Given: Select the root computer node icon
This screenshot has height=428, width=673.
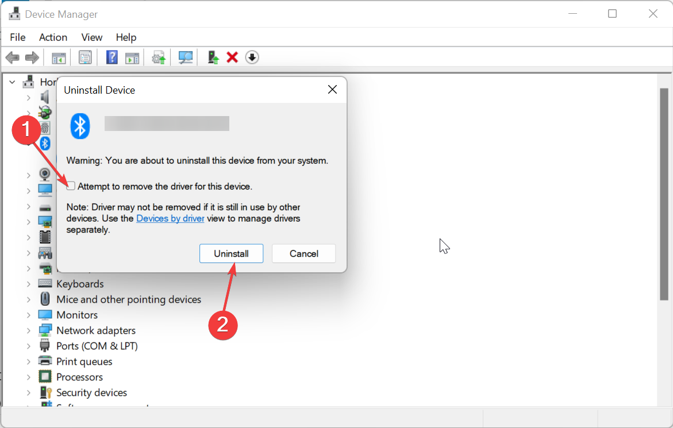Looking at the screenshot, I should click(28, 82).
